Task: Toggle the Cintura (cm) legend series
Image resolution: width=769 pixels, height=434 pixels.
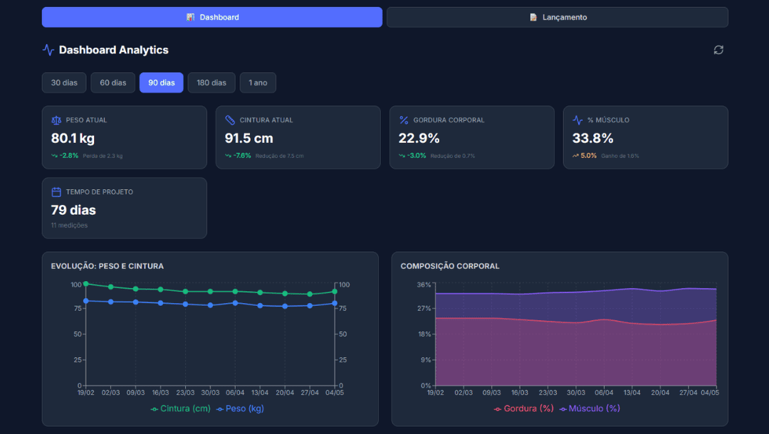Action: 180,408
